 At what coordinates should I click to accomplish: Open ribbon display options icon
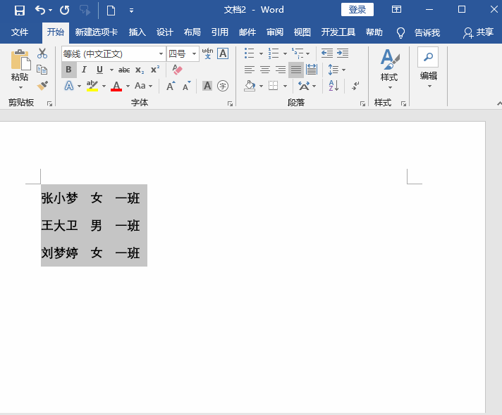pos(396,9)
